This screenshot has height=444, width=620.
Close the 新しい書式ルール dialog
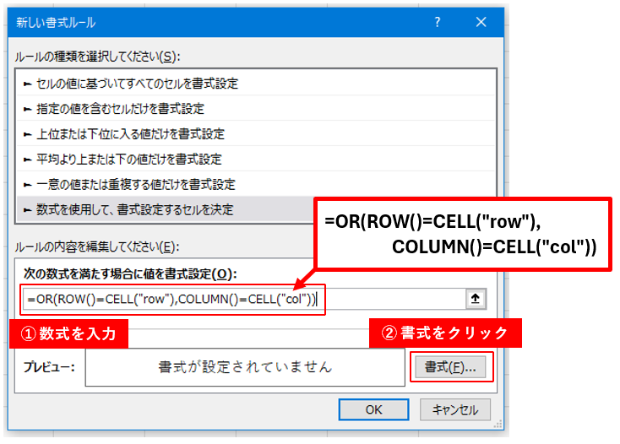[x=481, y=22]
